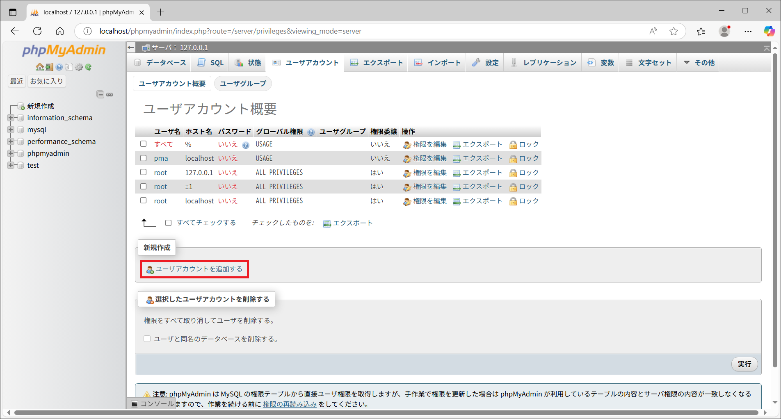
Task: Click help icon beside すべて password
Action: pyautogui.click(x=246, y=145)
